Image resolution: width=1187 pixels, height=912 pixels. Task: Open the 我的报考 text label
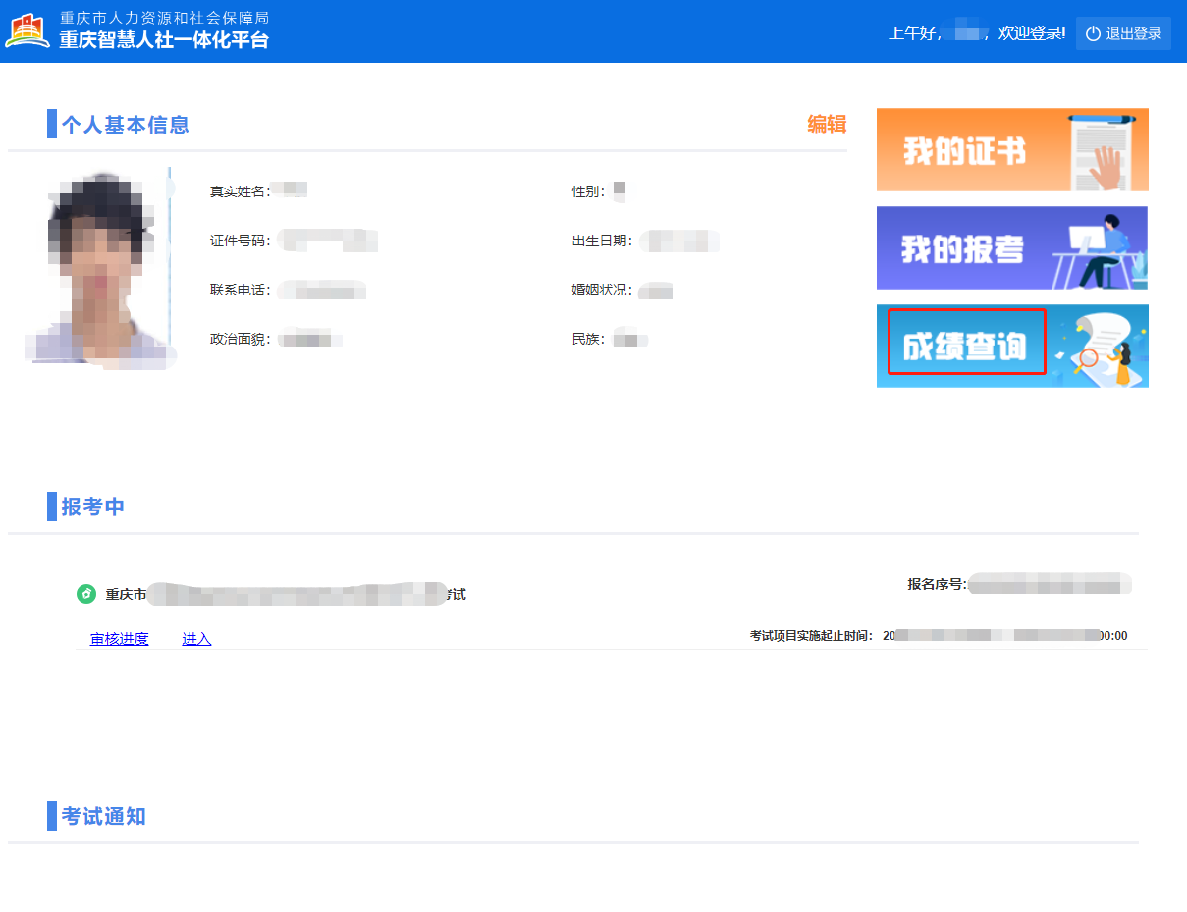pos(962,249)
